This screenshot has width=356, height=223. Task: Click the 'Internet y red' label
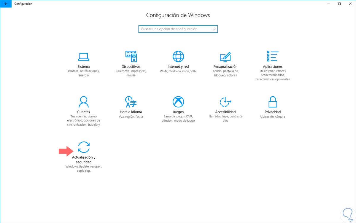(178, 67)
